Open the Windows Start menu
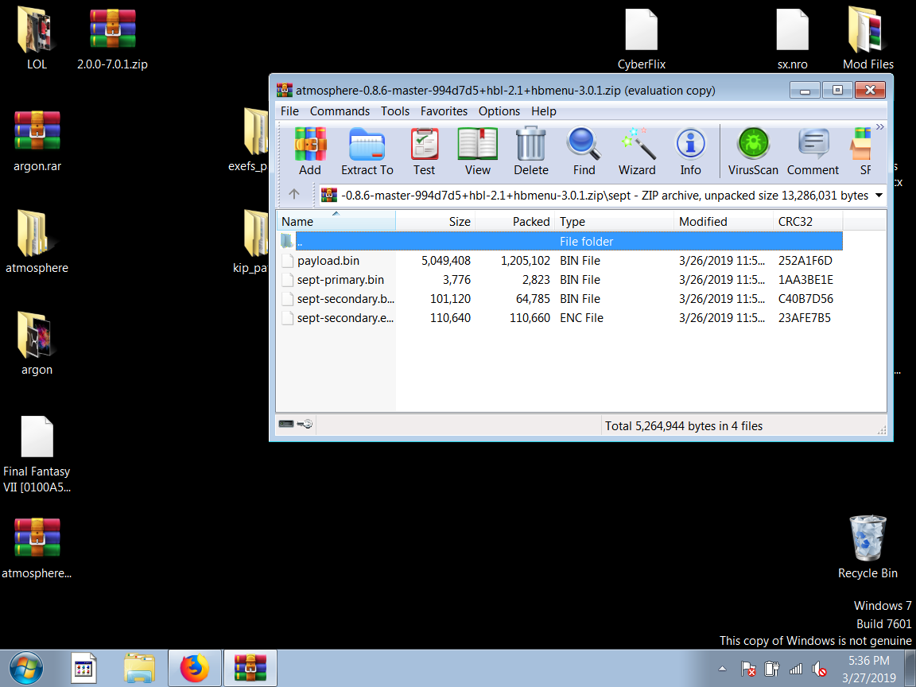The height and width of the screenshot is (687, 916). (x=26, y=668)
